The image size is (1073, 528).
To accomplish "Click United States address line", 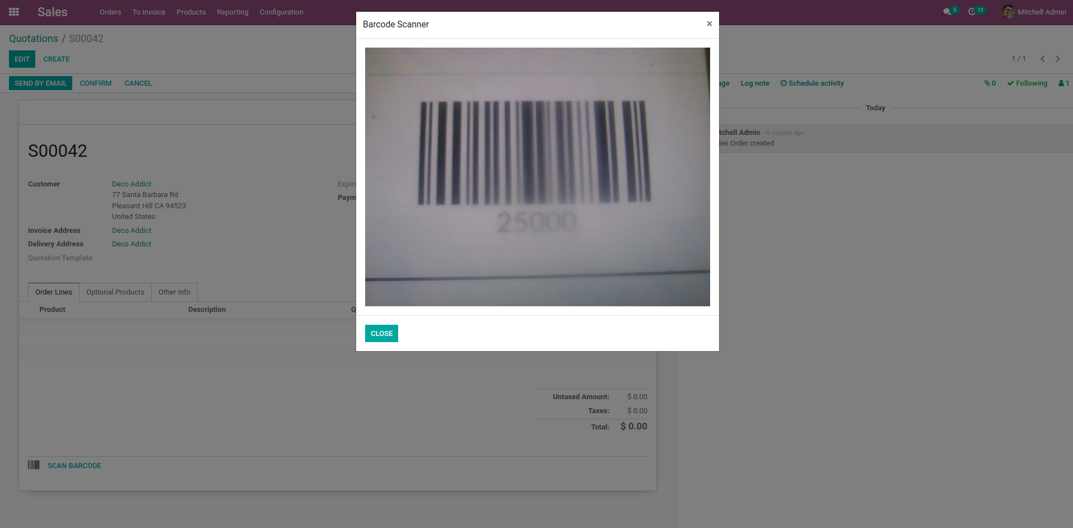I will tap(133, 217).
